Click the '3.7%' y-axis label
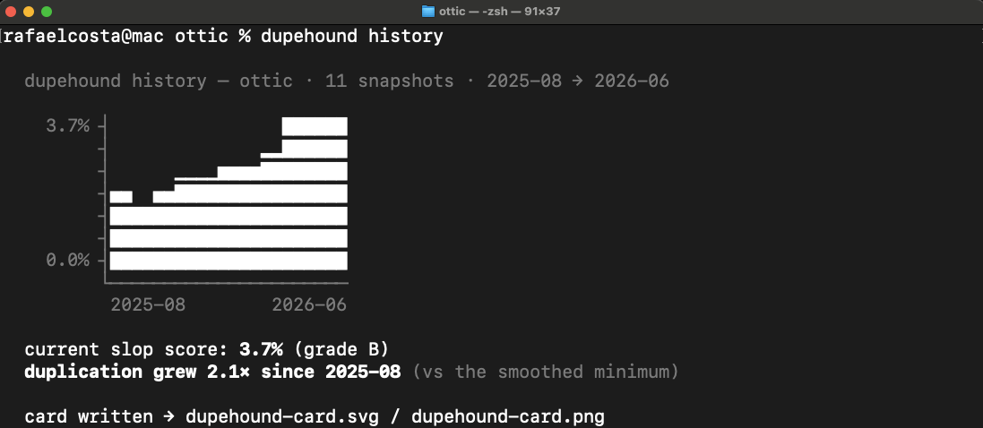 (68, 126)
